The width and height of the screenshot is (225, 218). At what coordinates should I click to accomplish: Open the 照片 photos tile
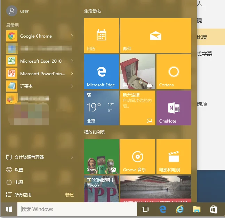point(138,72)
